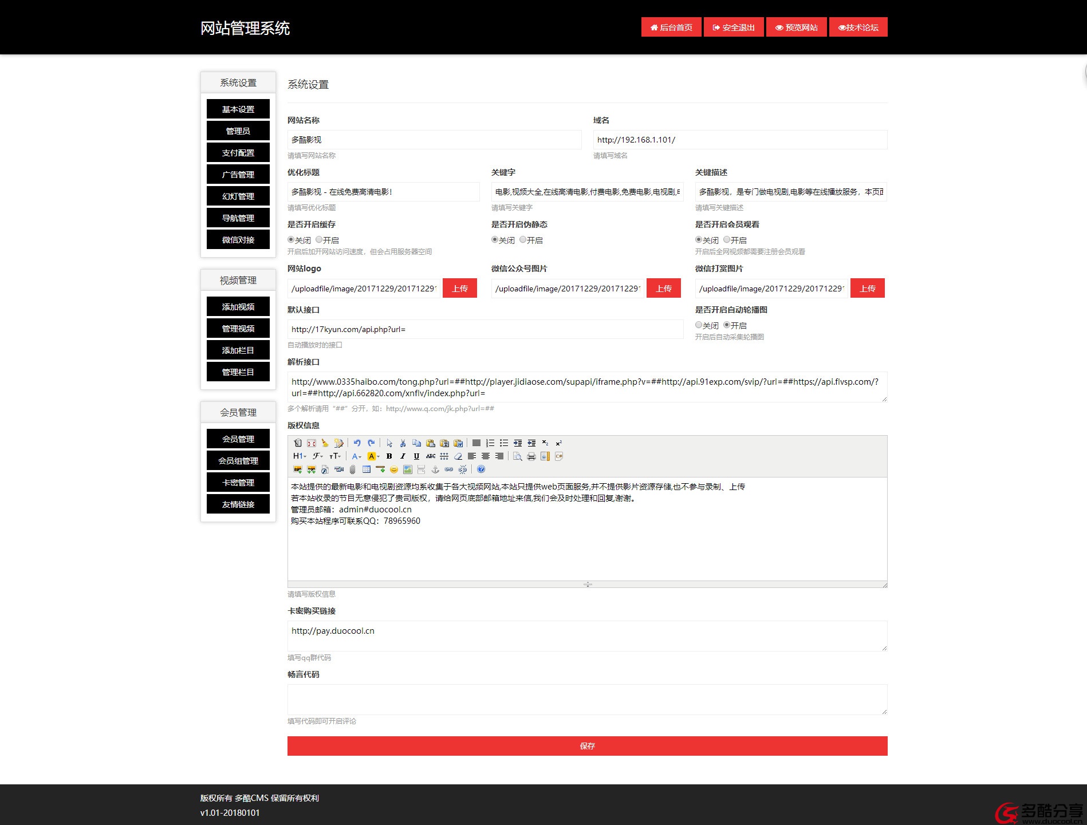The height and width of the screenshot is (825, 1087).
Task: Select 开启 for 是否开启缓存
Action: 319,240
